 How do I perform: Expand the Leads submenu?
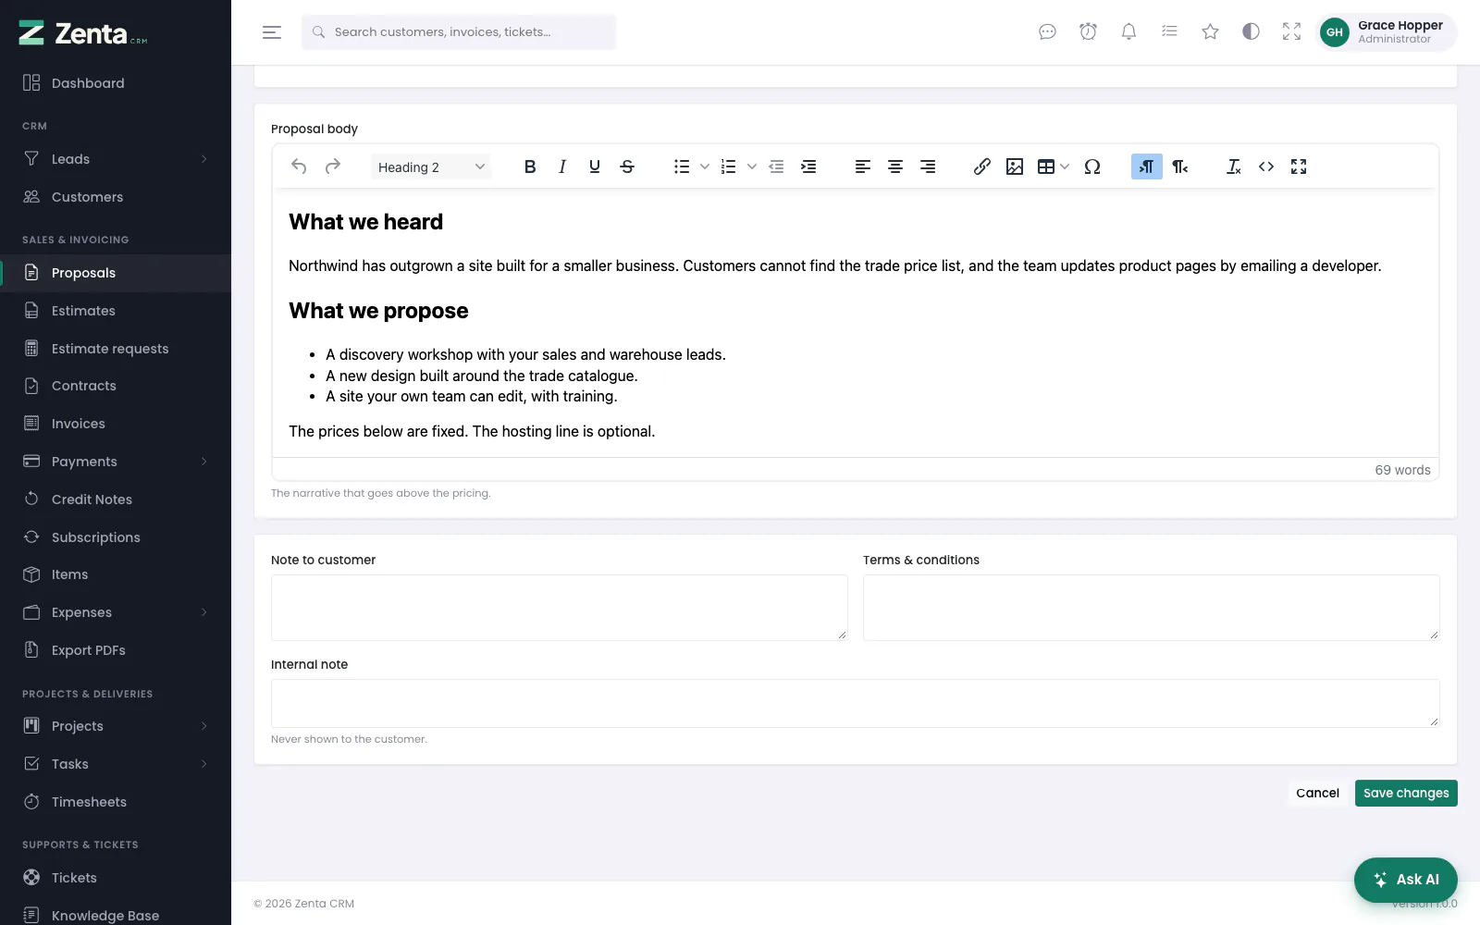[116, 159]
